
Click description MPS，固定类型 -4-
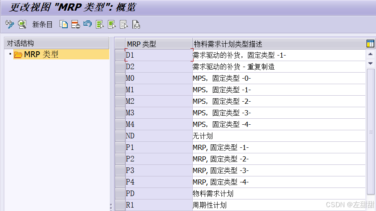[x=279, y=124]
